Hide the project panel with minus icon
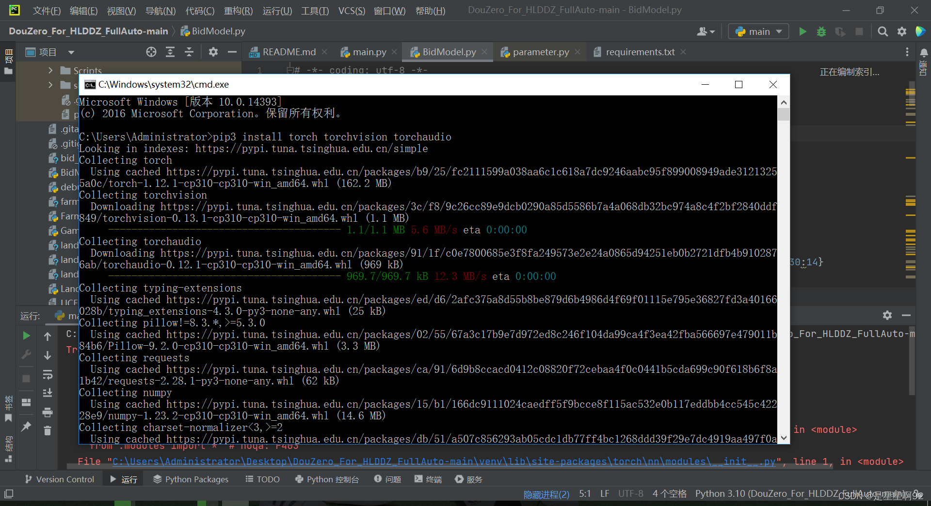 [x=232, y=52]
